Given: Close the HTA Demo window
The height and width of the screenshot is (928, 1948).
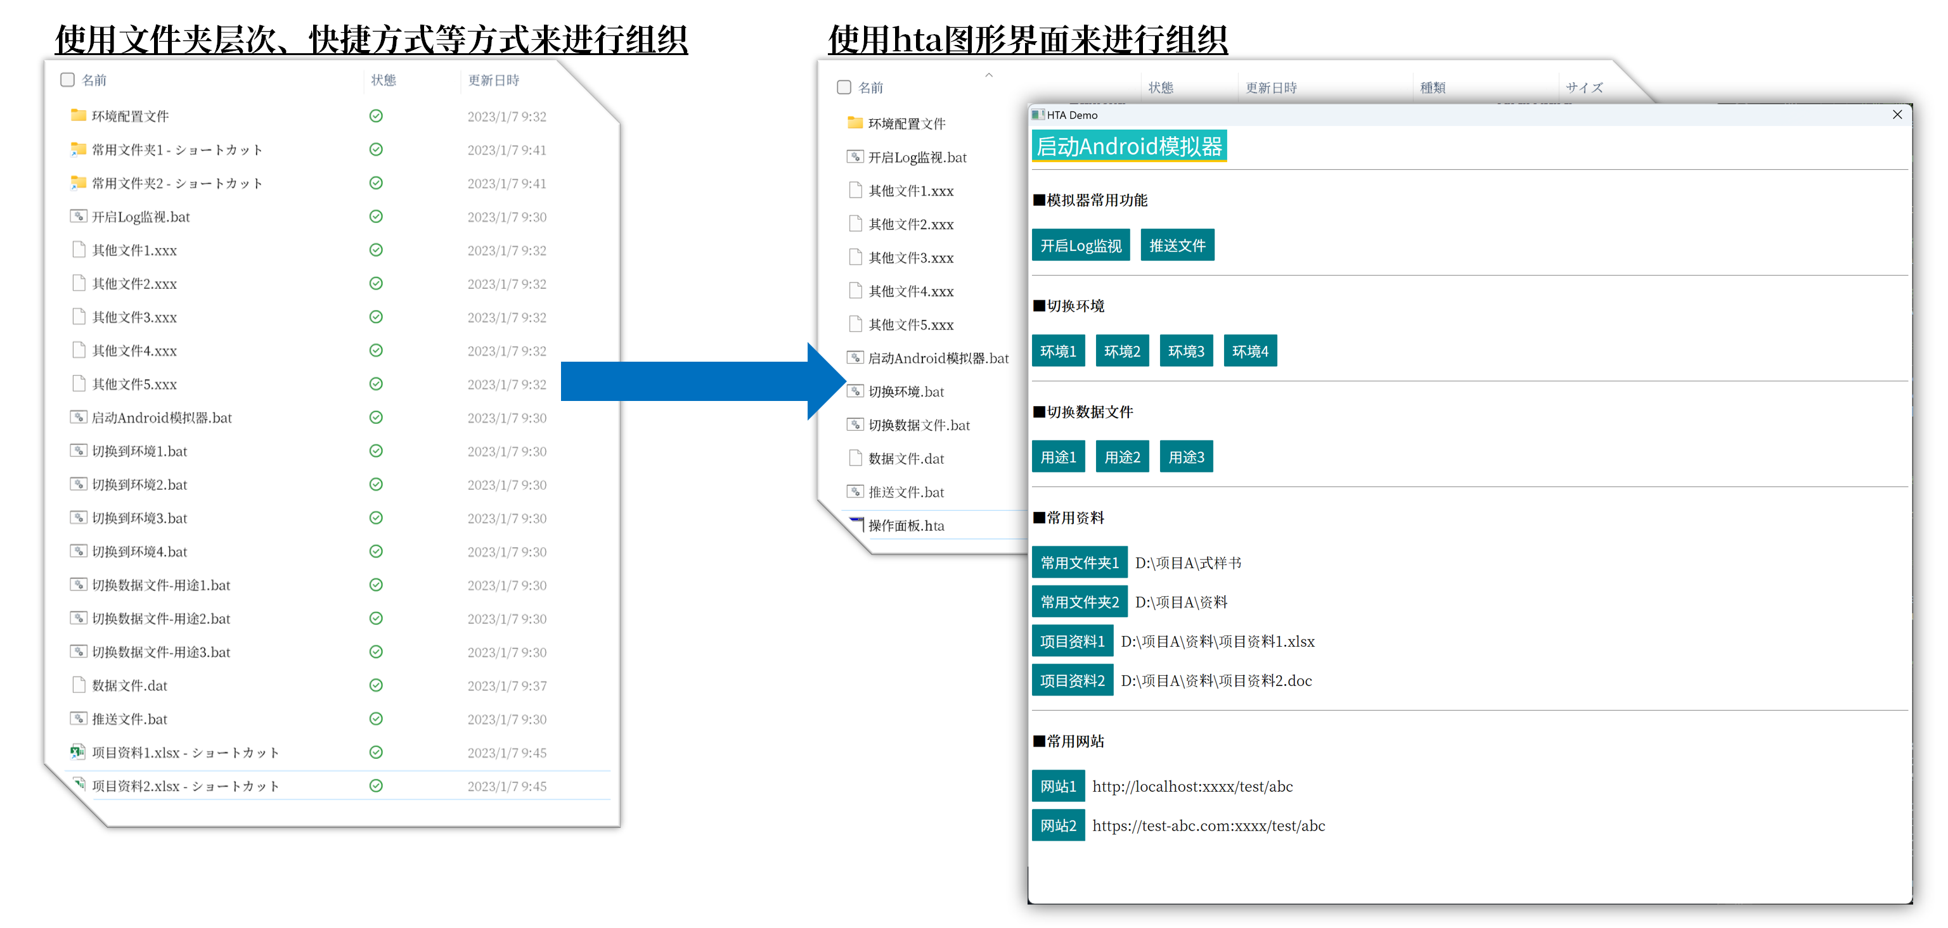Looking at the screenshot, I should point(1897,115).
